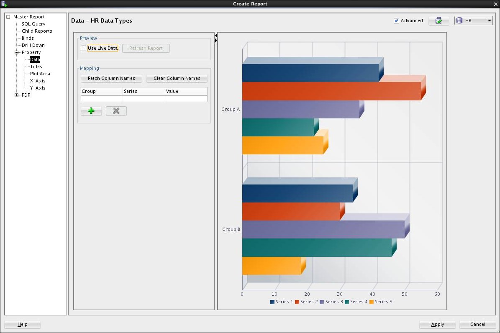Click the orange Series 2 bar in Group A
500x333 pixels.
[x=332, y=91]
